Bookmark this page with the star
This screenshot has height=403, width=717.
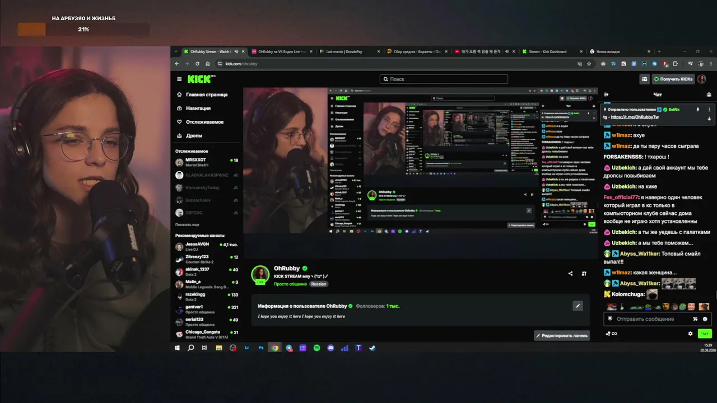coord(589,64)
